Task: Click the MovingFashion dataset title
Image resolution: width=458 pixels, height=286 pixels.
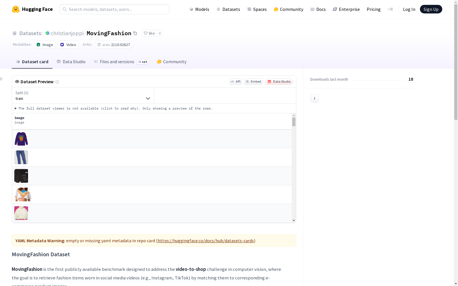Action: click(109, 33)
